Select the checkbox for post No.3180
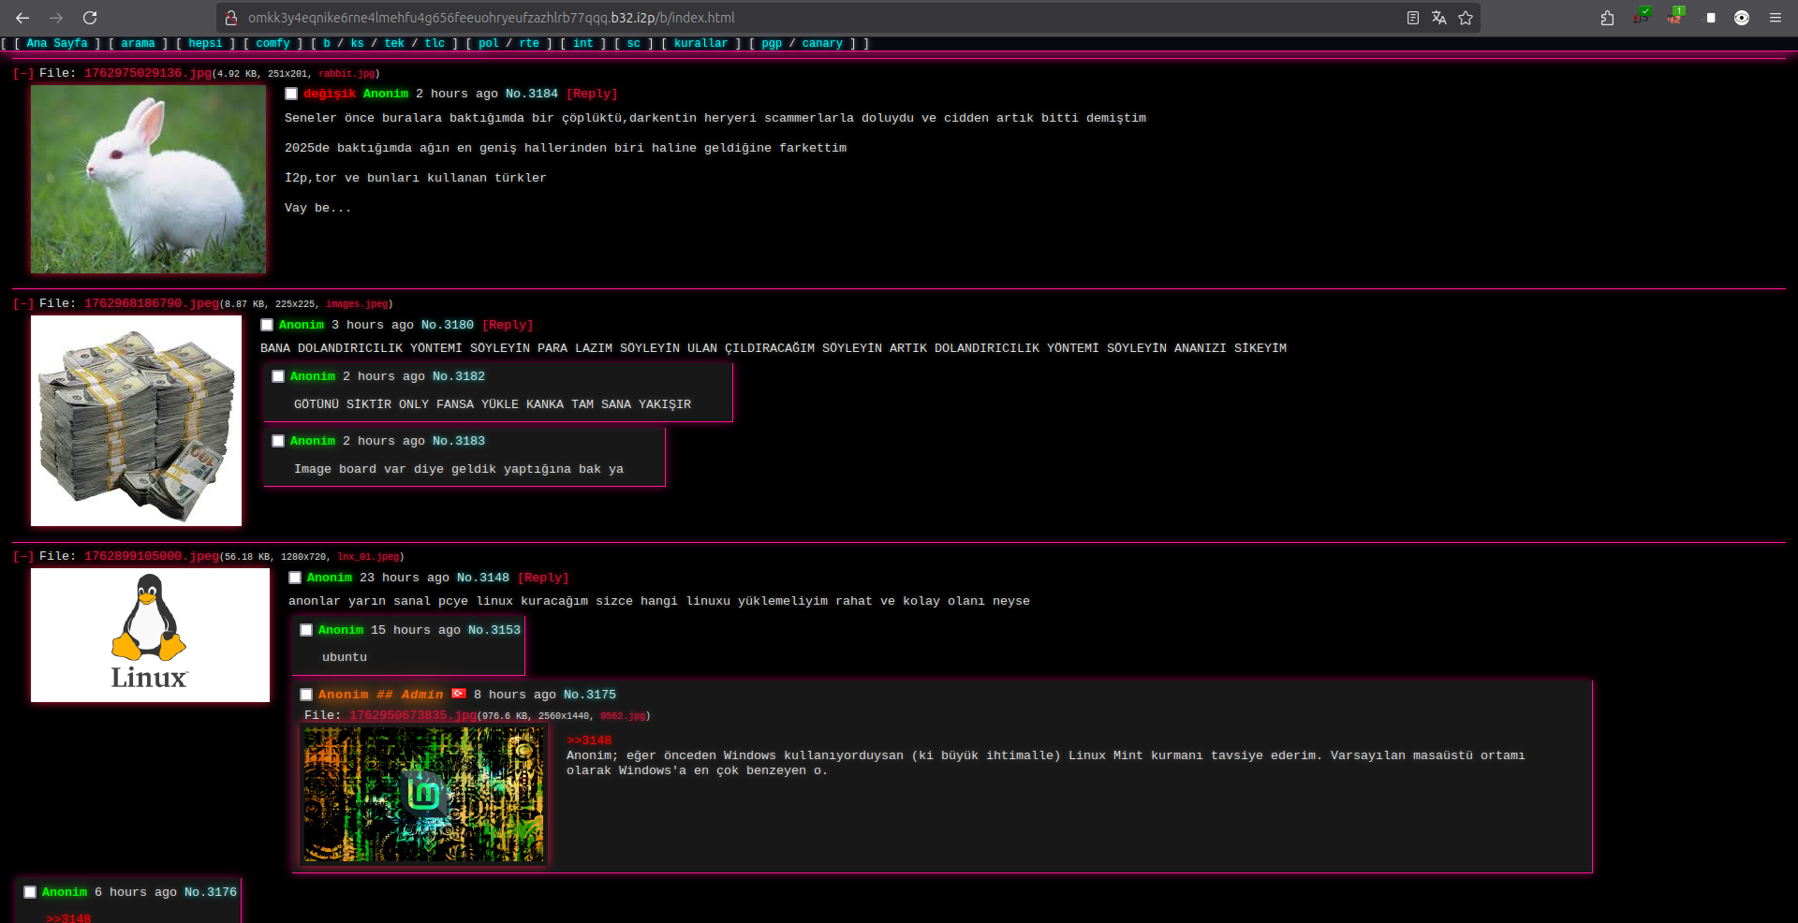1798x923 pixels. pos(267,325)
